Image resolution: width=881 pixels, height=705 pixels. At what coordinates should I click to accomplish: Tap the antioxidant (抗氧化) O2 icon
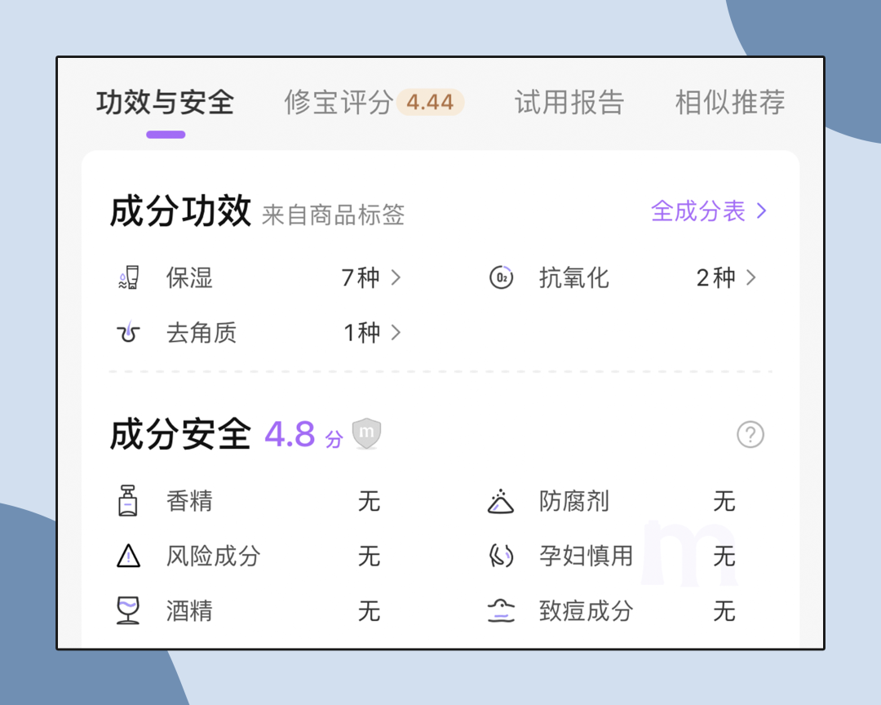501,278
